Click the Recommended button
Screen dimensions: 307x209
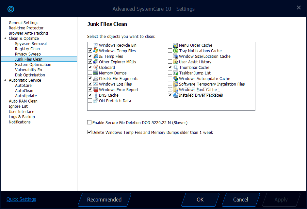pyautogui.click(x=105, y=200)
